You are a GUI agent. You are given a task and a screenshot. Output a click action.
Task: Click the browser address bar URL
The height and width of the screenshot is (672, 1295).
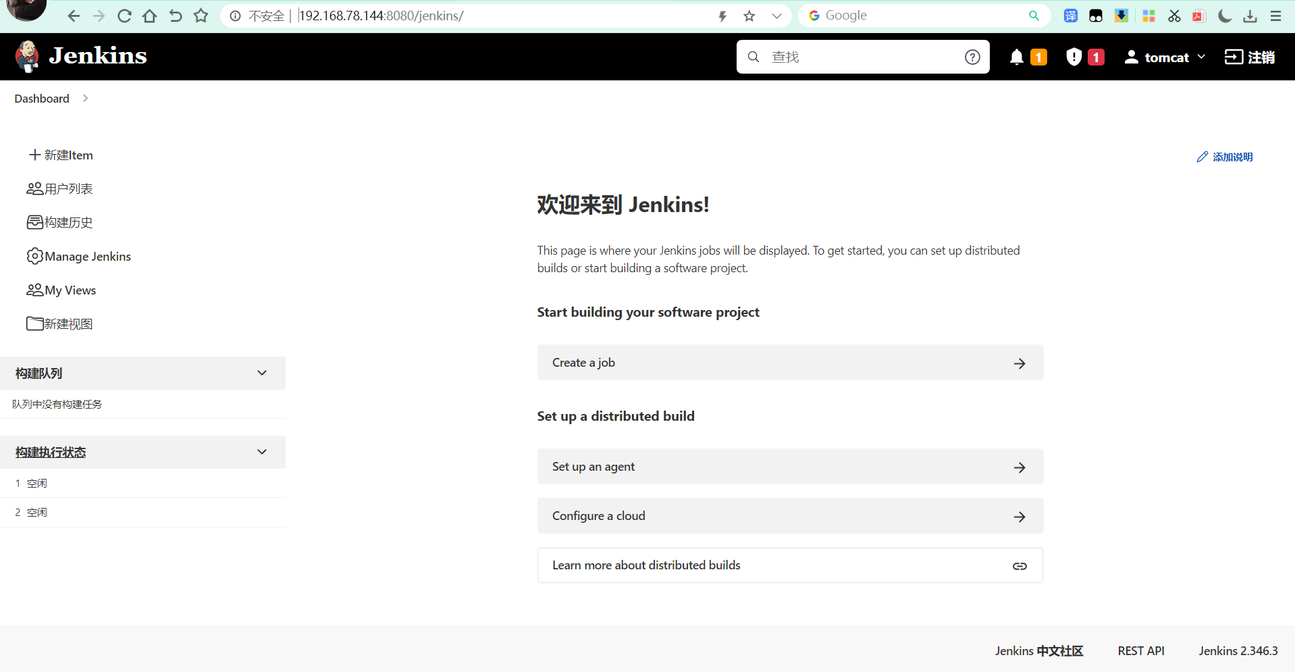381,16
